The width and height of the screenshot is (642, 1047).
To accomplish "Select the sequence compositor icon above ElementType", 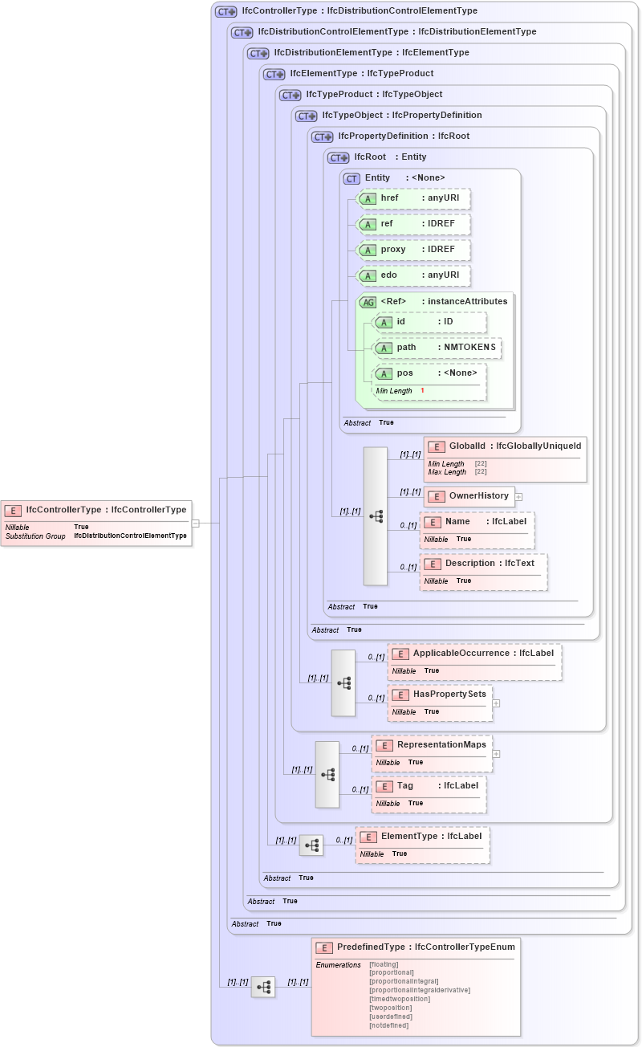I will coord(310,844).
